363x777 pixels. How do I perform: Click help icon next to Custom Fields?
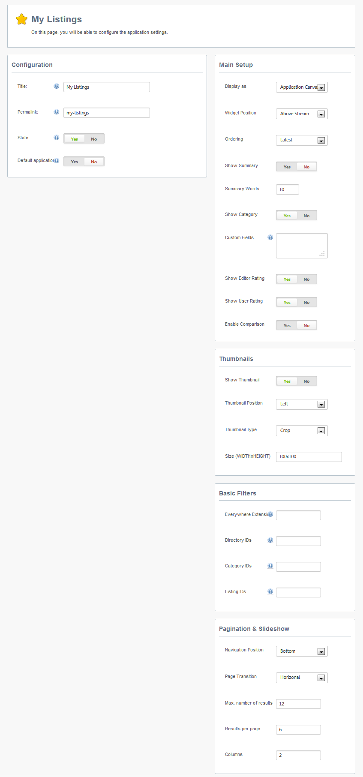pos(270,237)
